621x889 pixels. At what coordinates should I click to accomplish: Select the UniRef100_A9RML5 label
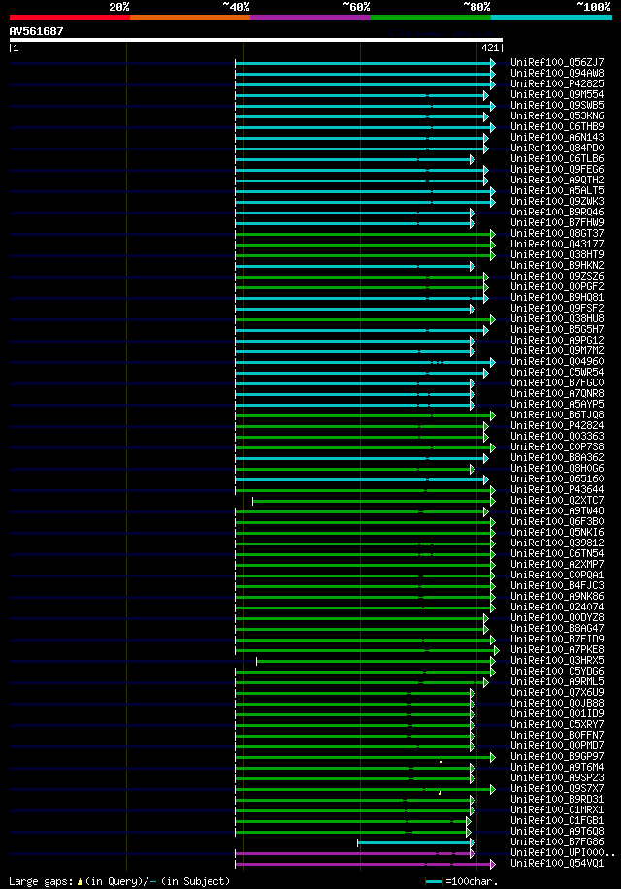click(557, 682)
